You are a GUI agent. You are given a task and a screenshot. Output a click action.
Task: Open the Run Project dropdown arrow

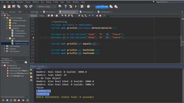(78, 7)
